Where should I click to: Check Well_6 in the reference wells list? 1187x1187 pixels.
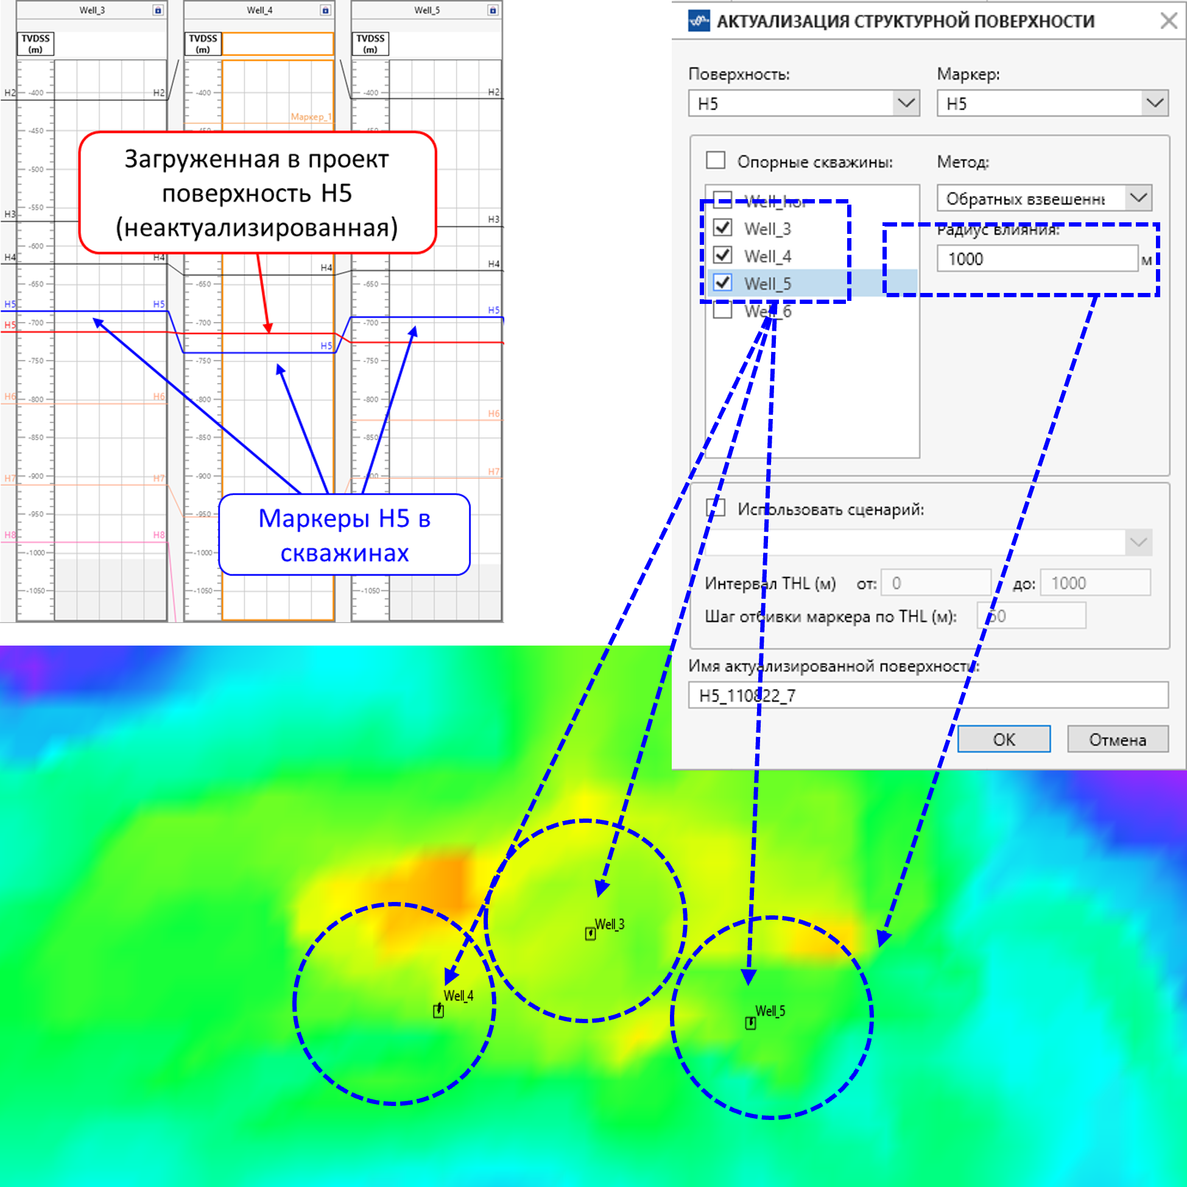click(722, 310)
